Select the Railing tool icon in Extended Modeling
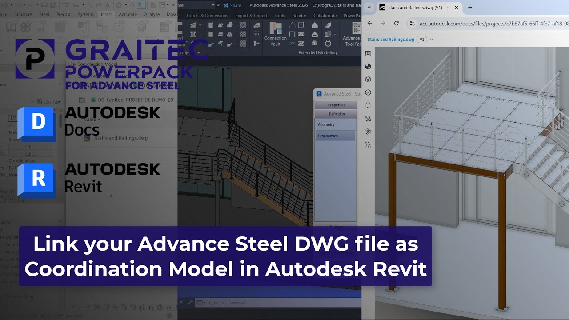 [328, 34]
